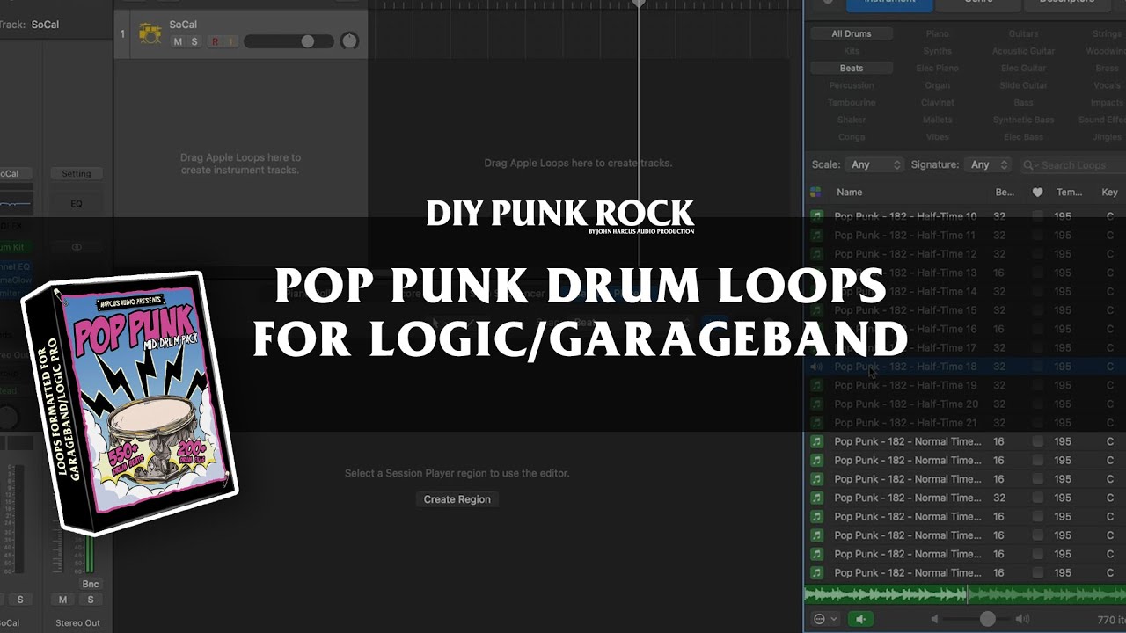Select loop 'Pop Punk - 182 - Half-Time 10'
The image size is (1126, 633).
coord(905,215)
